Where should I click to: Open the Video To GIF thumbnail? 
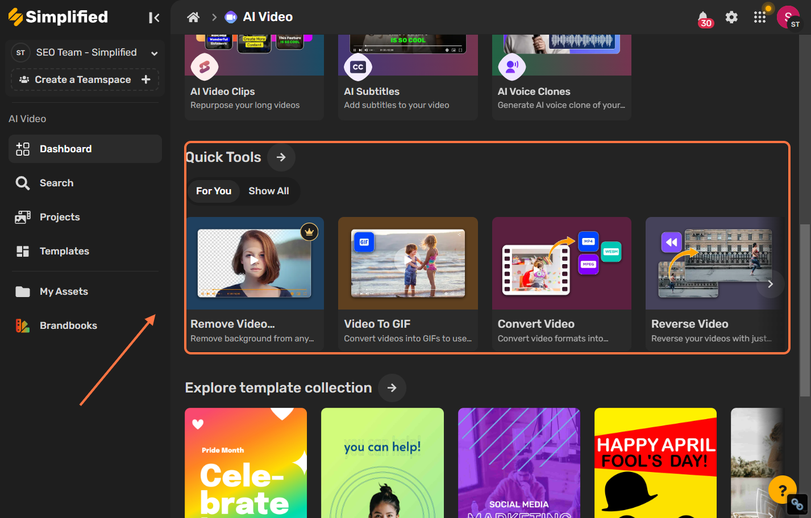click(408, 263)
